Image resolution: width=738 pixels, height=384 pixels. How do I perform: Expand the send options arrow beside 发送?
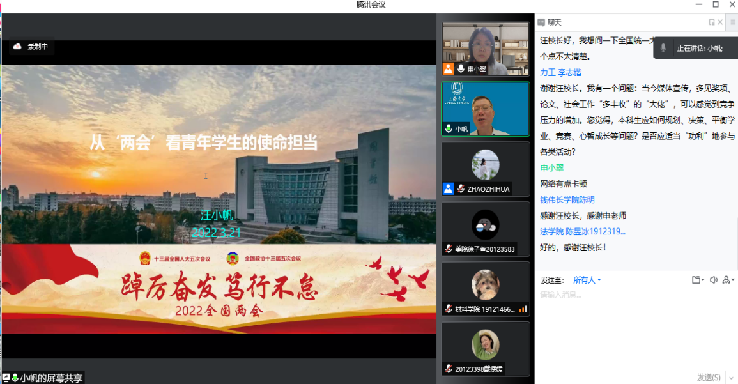click(731, 378)
